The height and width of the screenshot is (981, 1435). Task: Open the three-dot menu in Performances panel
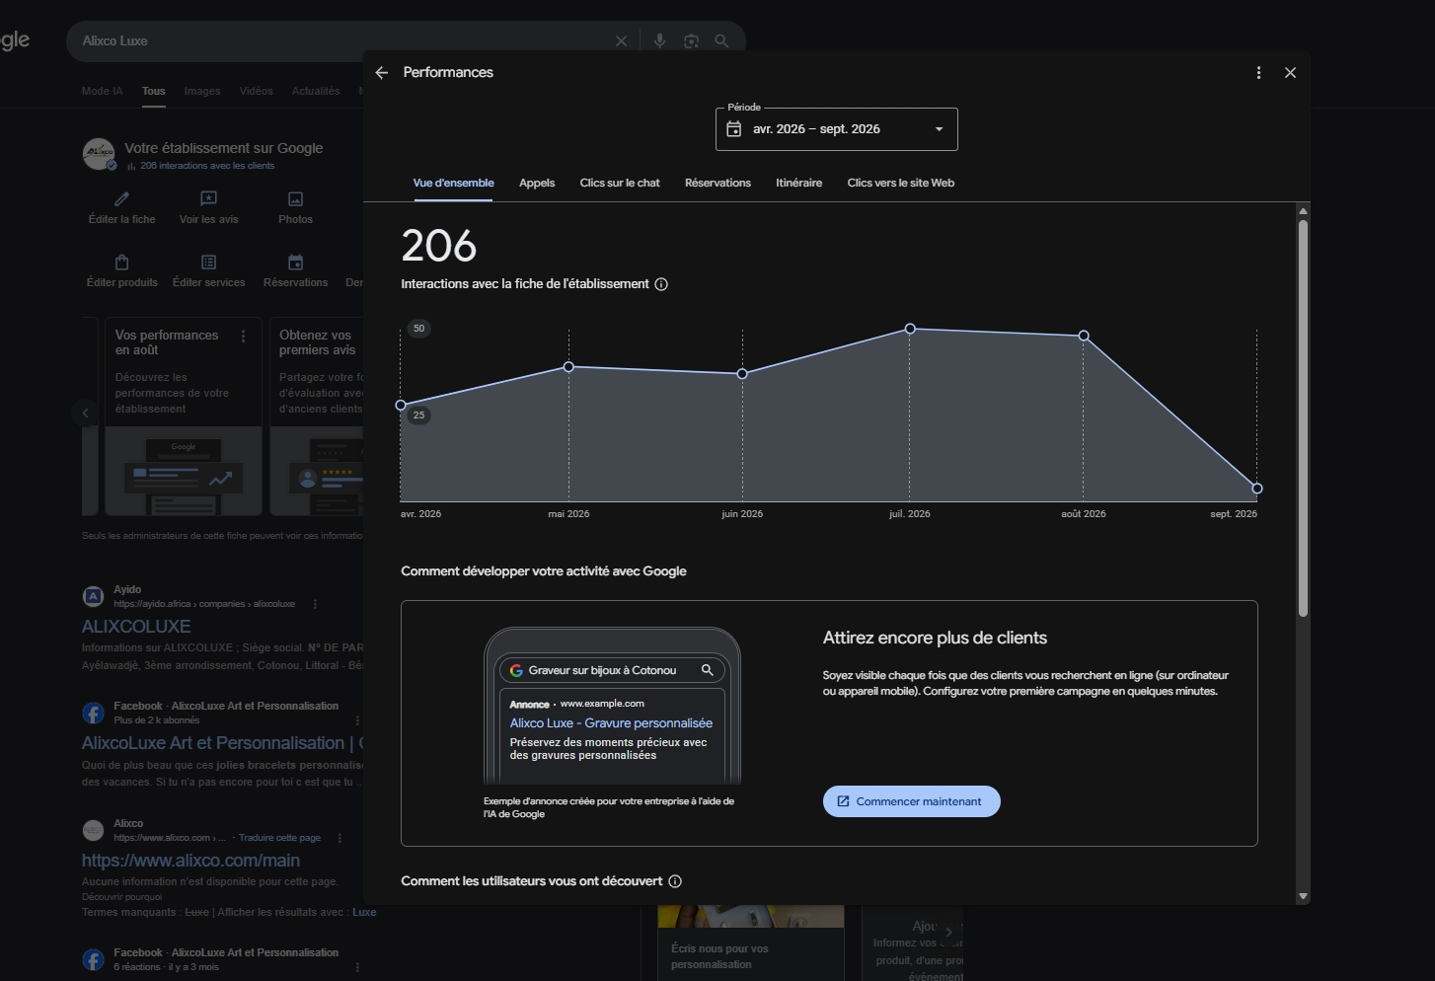pyautogui.click(x=1258, y=73)
